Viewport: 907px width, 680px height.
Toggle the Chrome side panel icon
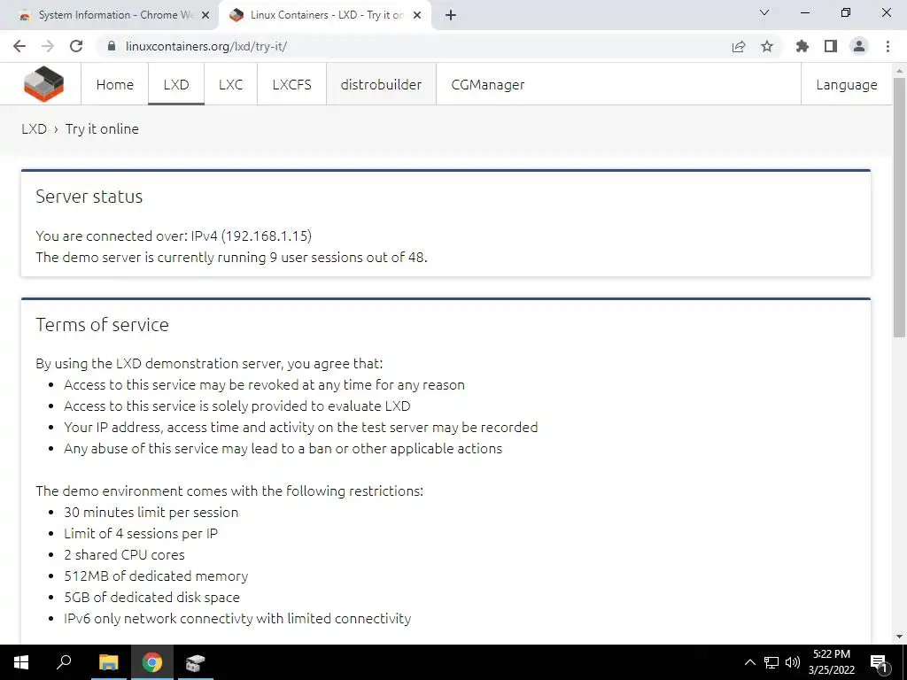click(831, 46)
